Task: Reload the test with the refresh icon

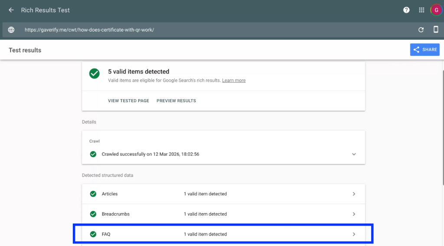Action: point(421,30)
